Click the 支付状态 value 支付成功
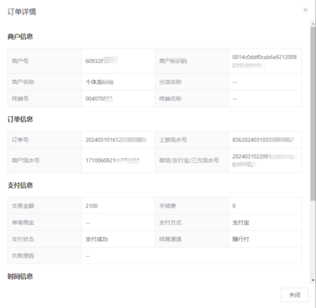 (x=97, y=239)
